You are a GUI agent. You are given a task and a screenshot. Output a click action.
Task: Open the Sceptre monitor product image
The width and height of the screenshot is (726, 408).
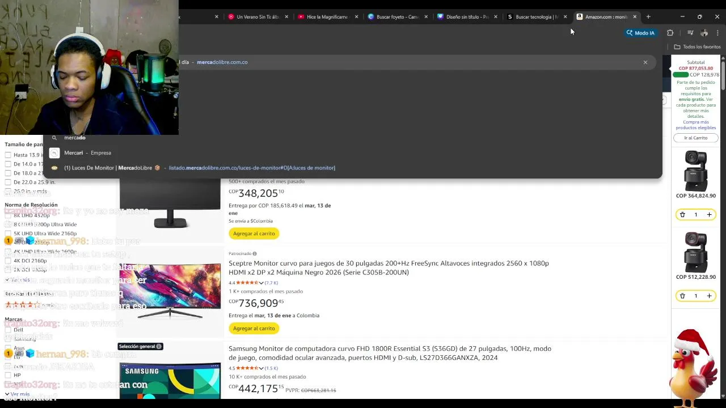[x=170, y=291]
